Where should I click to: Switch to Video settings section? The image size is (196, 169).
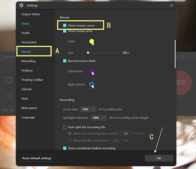pos(26,24)
